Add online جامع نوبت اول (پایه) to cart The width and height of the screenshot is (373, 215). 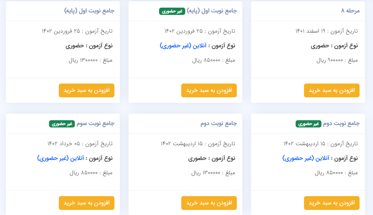tap(209, 90)
